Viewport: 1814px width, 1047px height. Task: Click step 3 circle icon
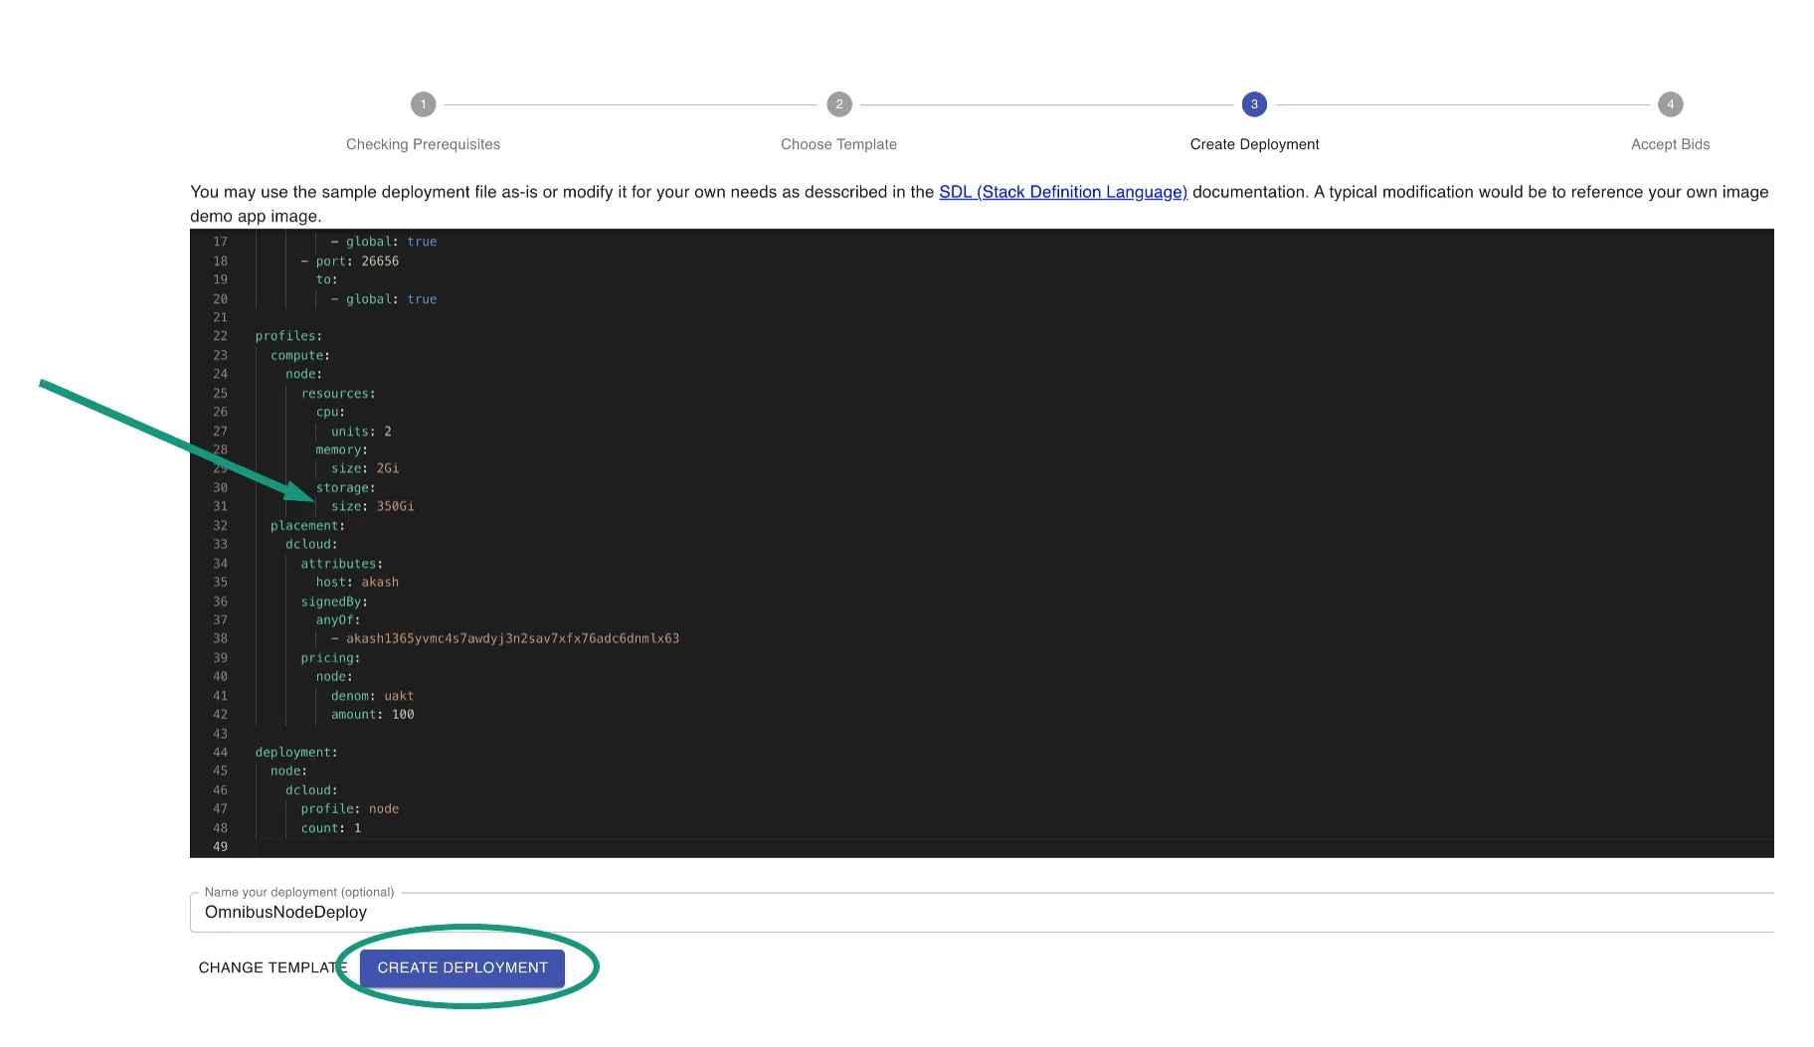coord(1253,104)
